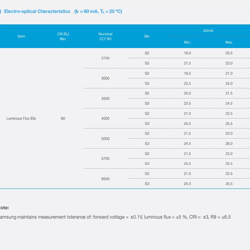Click the Min value '24.0' for 5700 K S3
The width and height of the screenshot is (250, 250).
click(x=187, y=164)
